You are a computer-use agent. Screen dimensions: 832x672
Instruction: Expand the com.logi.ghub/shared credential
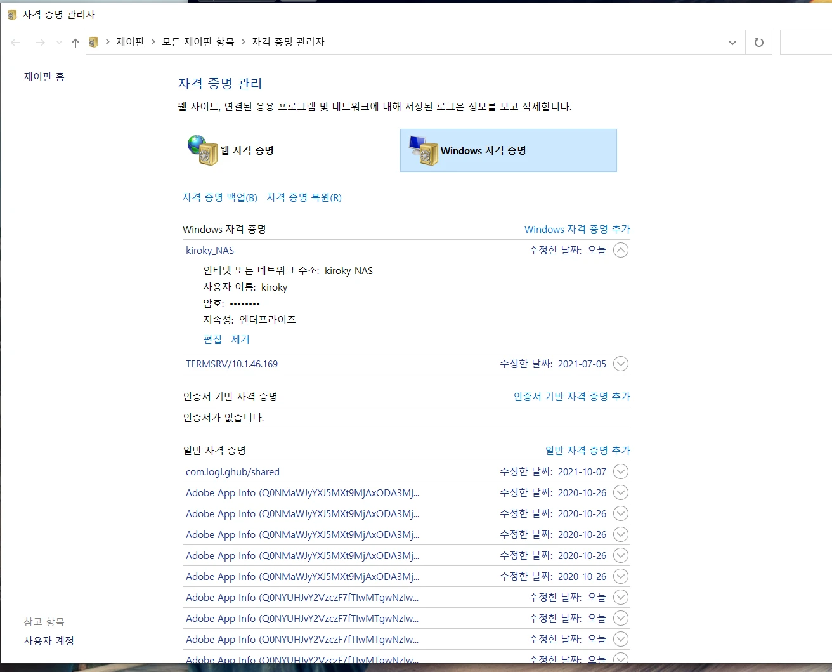(621, 471)
